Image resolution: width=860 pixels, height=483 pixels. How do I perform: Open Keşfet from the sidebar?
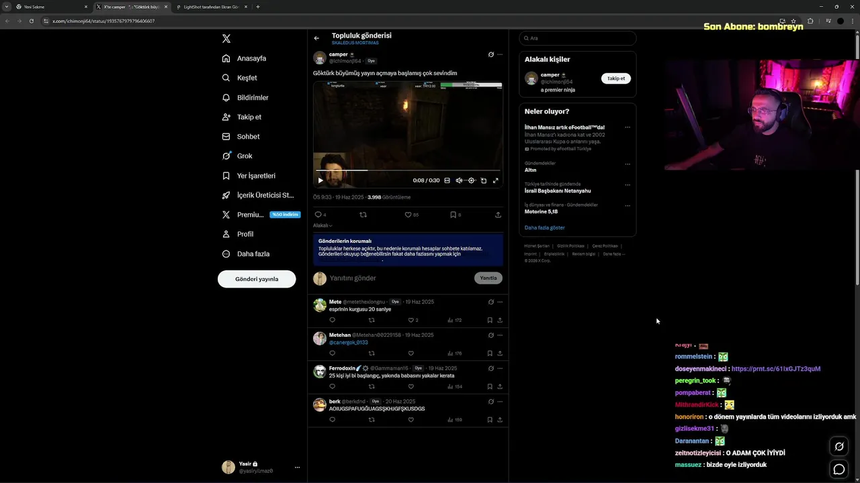[x=240, y=78]
